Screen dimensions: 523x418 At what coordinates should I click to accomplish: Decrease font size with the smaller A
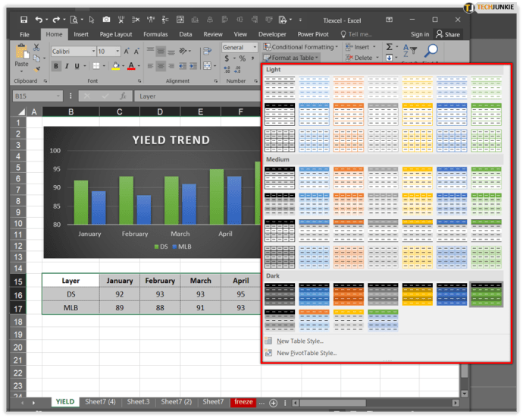point(136,52)
